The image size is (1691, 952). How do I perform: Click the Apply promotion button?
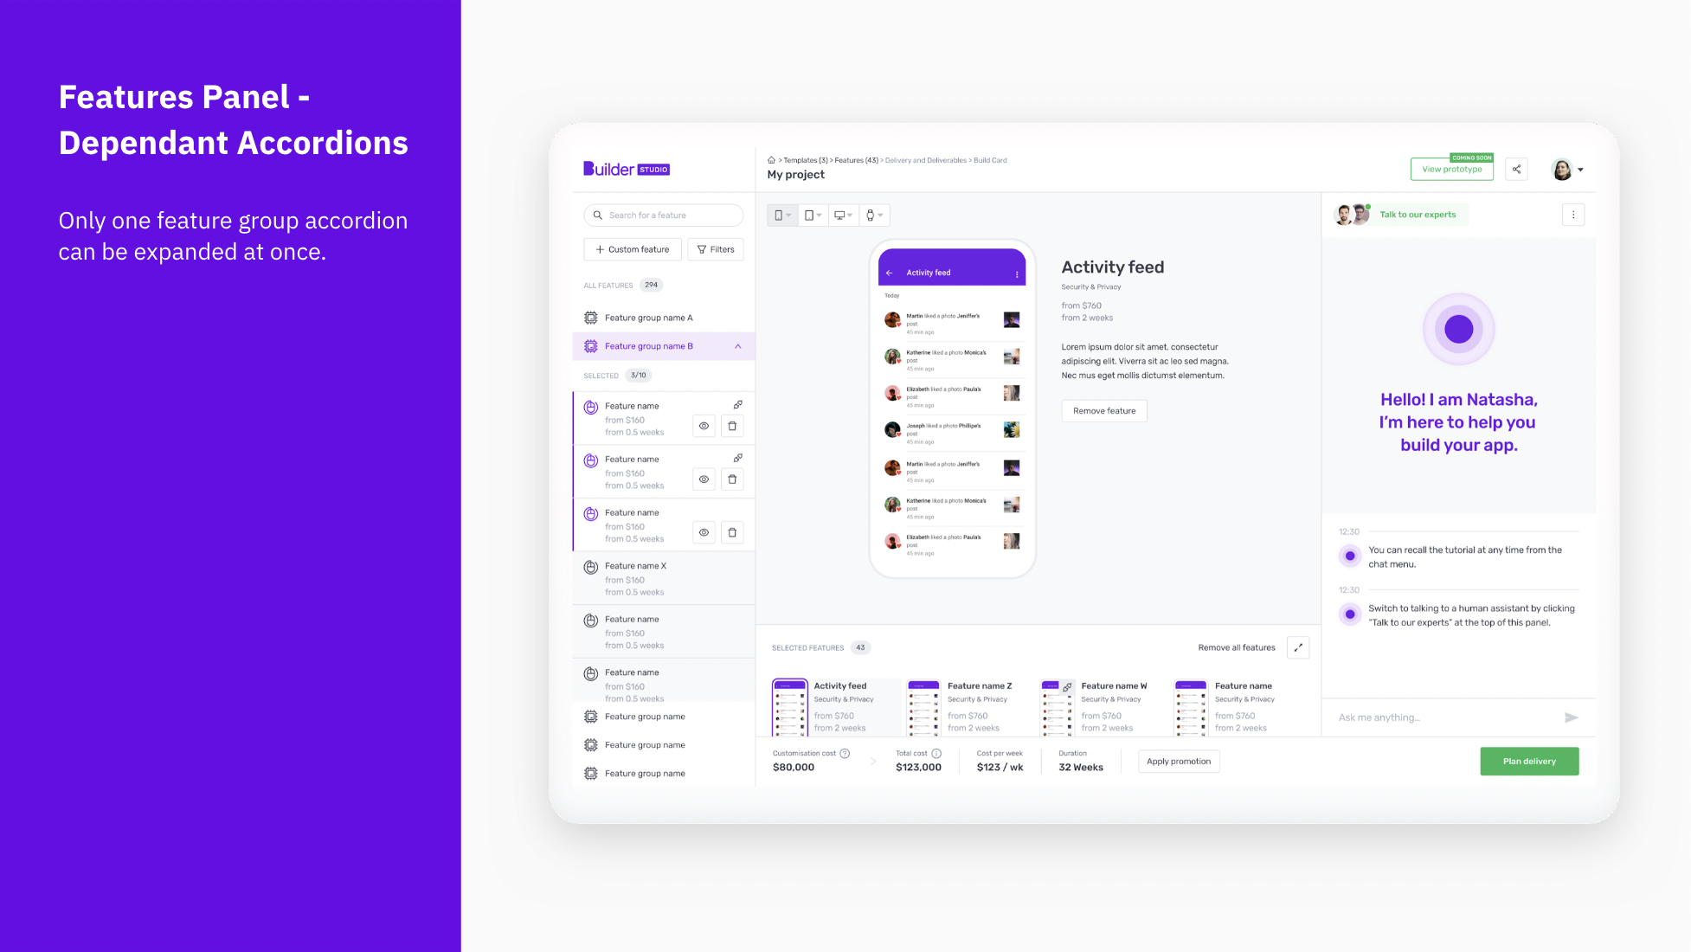pyautogui.click(x=1178, y=762)
